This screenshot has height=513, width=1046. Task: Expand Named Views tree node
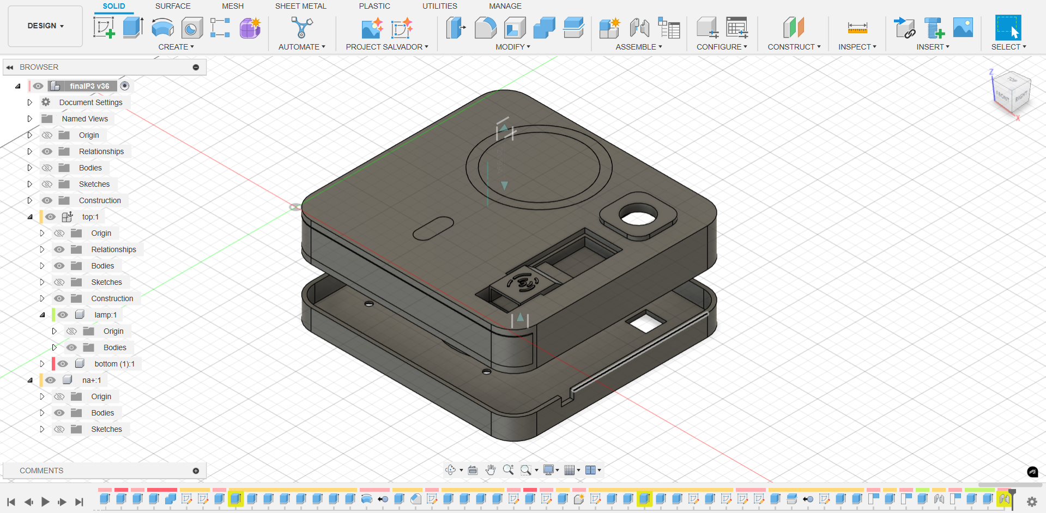point(30,119)
